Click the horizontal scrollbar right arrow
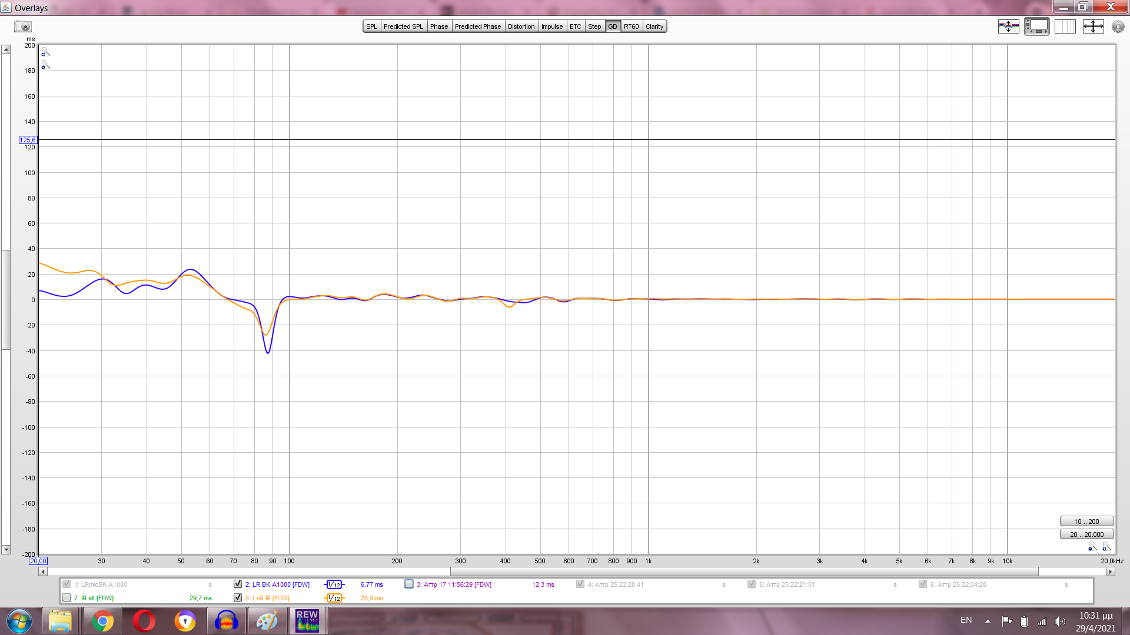This screenshot has width=1130, height=635. pos(1111,571)
